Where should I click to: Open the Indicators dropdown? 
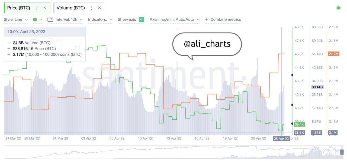point(100,19)
